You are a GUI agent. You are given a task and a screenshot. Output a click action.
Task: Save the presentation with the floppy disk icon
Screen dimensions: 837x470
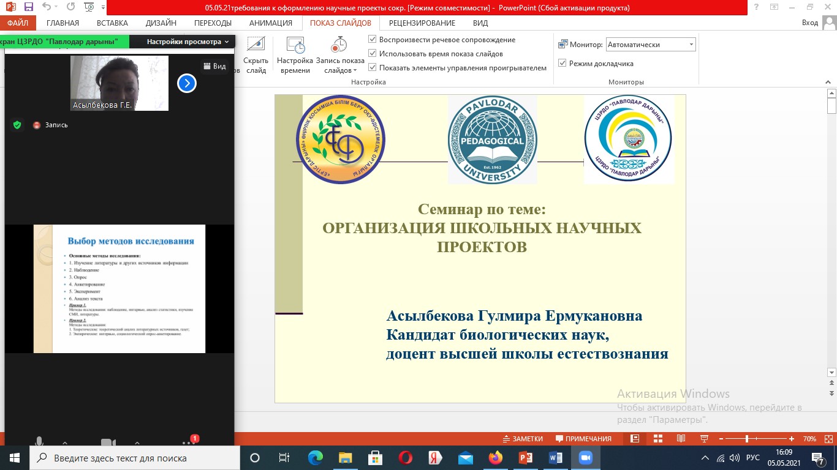[x=29, y=8]
